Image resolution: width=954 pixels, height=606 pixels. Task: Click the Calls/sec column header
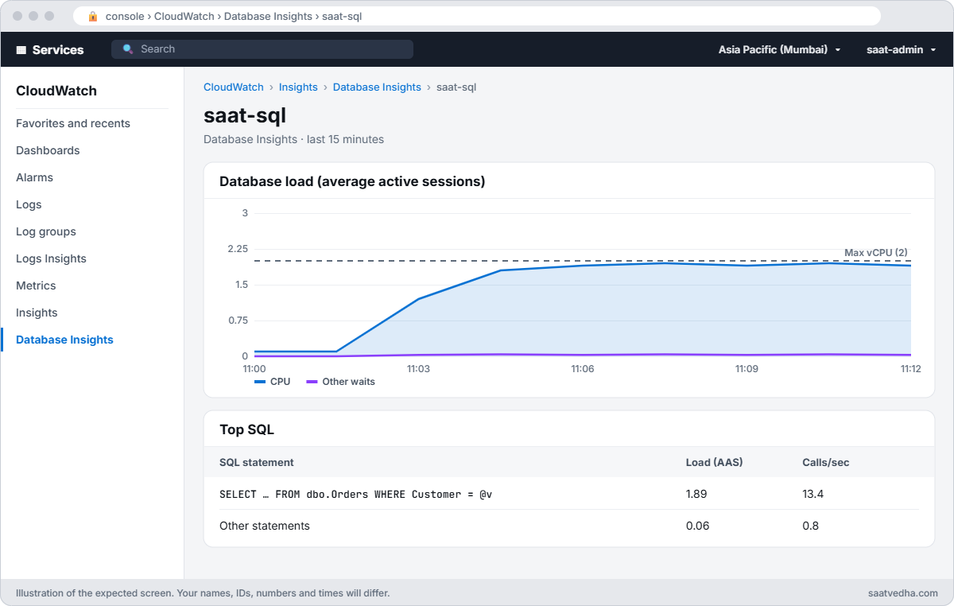coord(826,462)
